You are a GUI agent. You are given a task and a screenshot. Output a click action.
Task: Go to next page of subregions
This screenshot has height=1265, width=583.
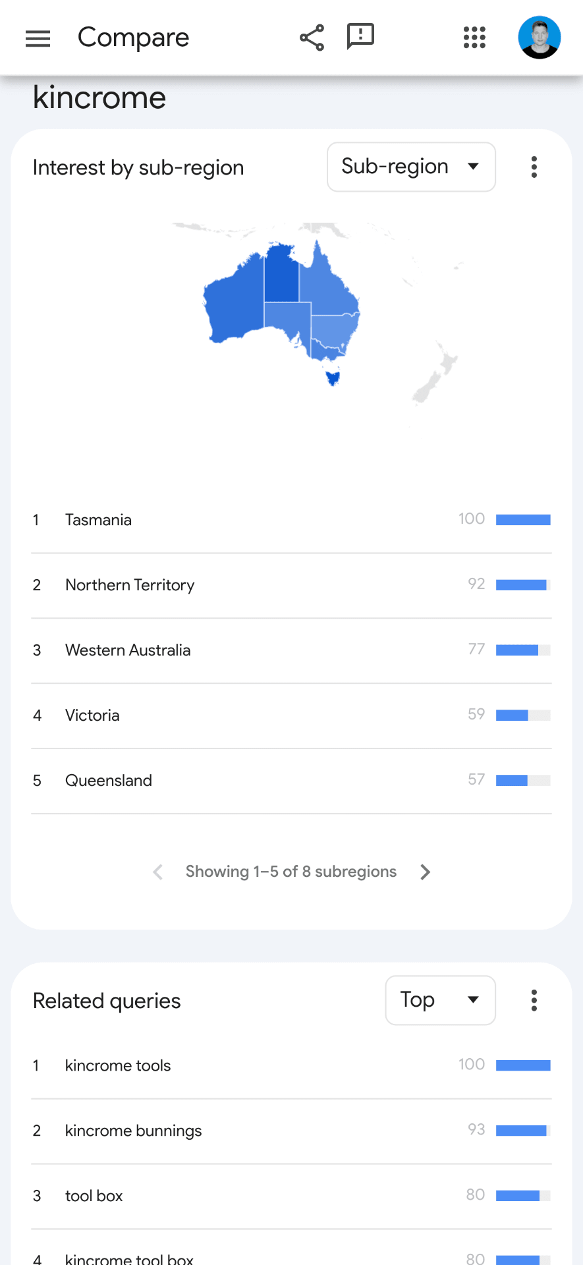point(426,872)
